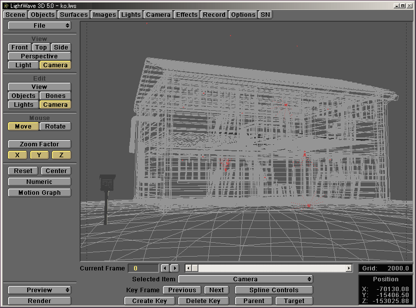Viewport: 416px width, 308px height.
Task: Switch to the Effects tab
Action: click(186, 15)
